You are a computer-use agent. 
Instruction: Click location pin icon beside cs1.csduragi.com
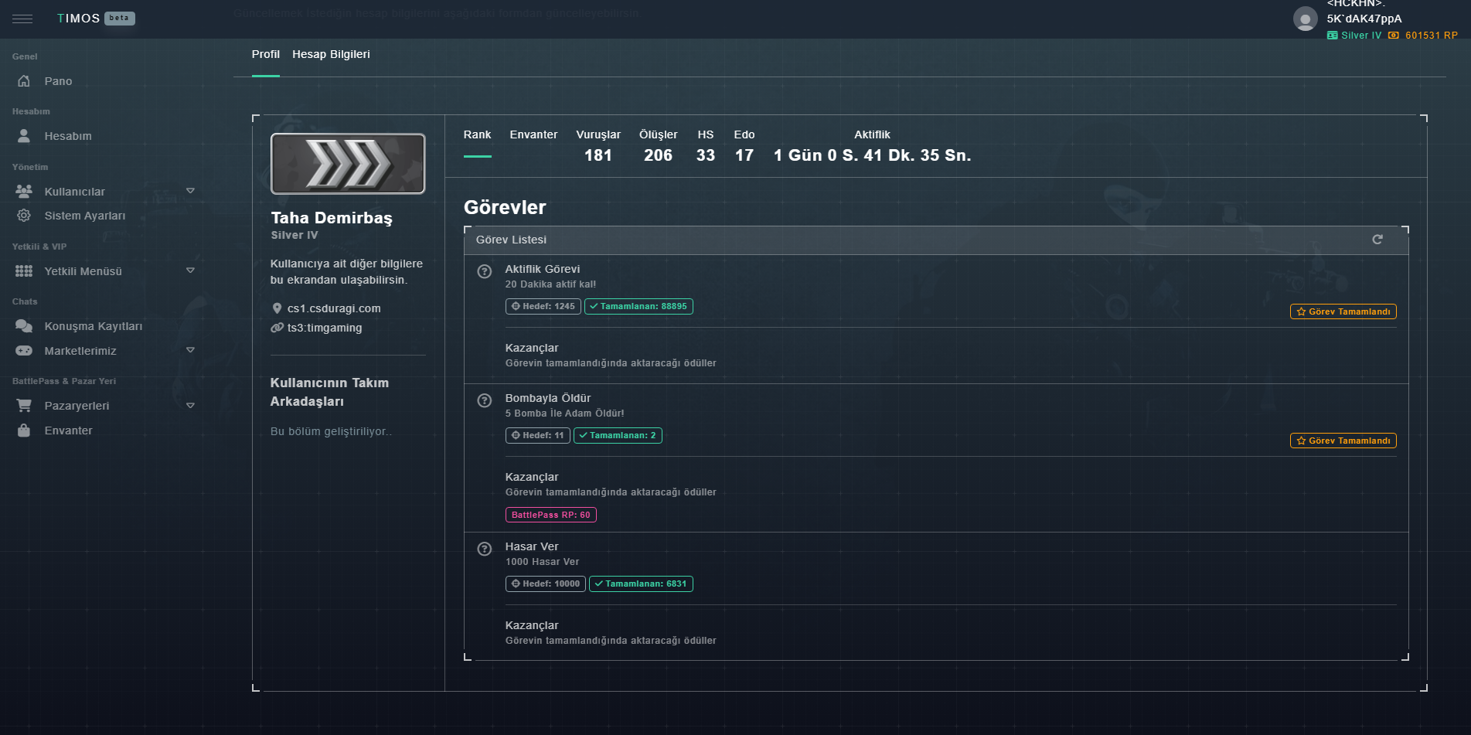pyautogui.click(x=277, y=308)
